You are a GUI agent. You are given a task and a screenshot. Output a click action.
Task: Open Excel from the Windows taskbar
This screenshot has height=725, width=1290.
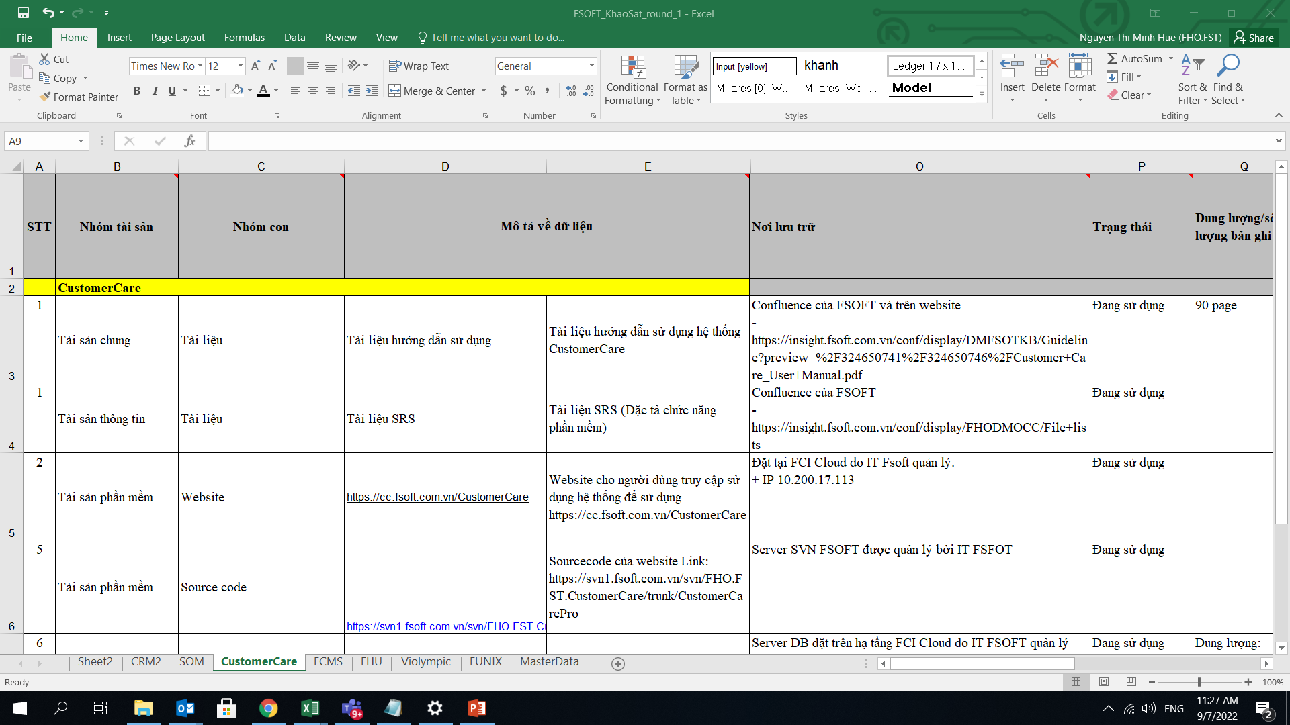pyautogui.click(x=310, y=708)
